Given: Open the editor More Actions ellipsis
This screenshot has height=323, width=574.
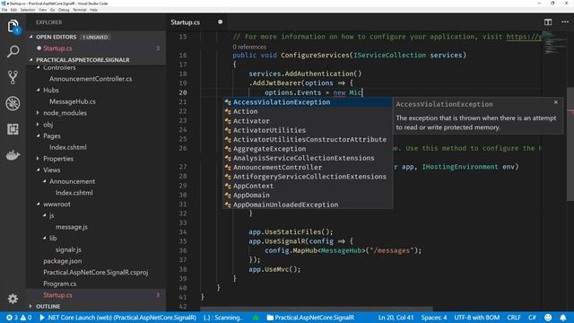Looking at the screenshot, I should pyautogui.click(x=565, y=22).
